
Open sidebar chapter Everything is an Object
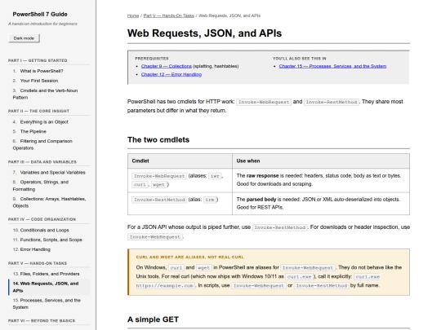pos(44,121)
